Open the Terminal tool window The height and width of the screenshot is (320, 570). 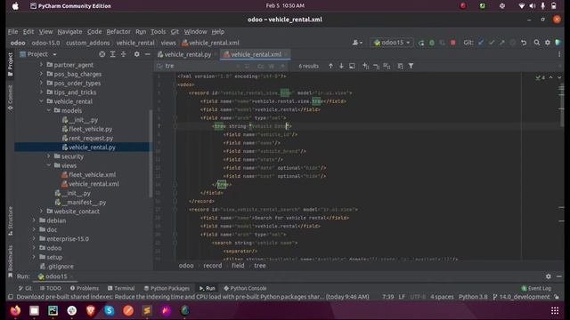[121, 288]
